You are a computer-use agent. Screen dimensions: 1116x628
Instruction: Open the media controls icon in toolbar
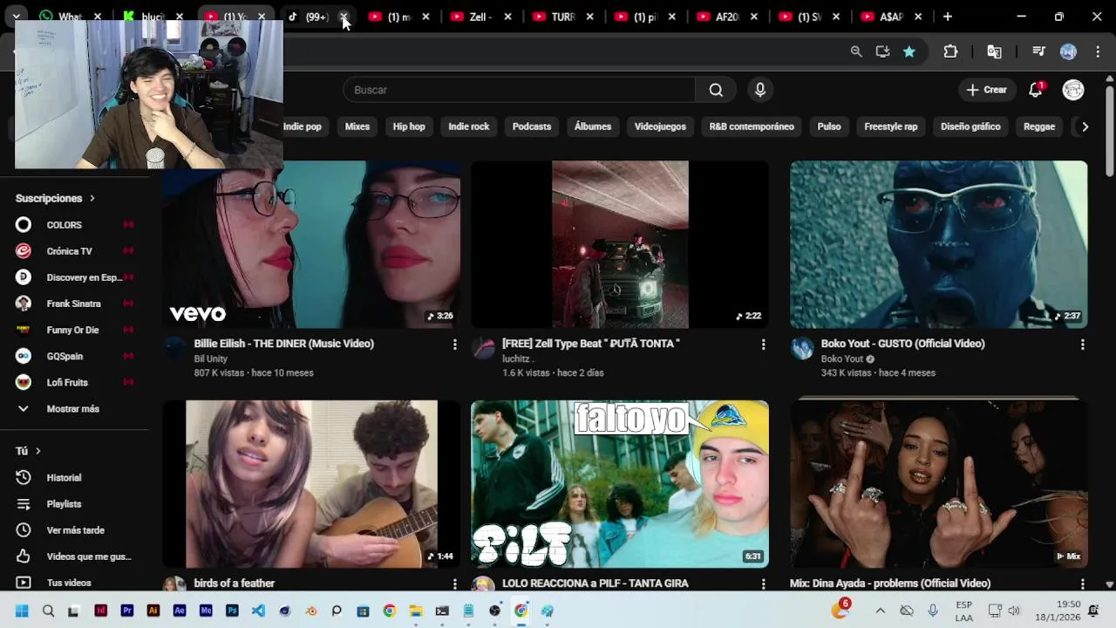[x=1038, y=51]
